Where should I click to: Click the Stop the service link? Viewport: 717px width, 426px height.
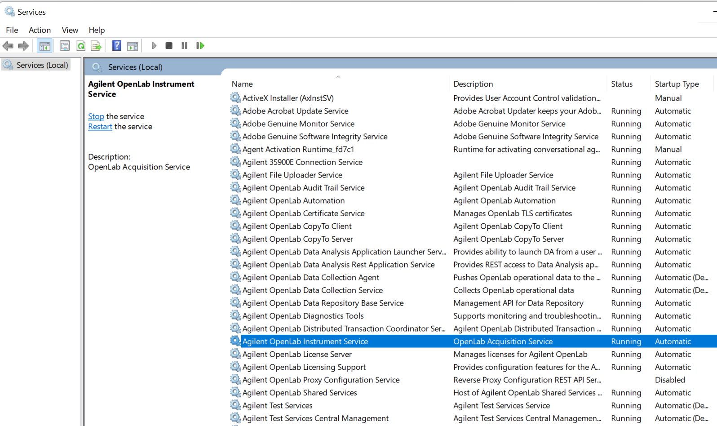[96, 116]
